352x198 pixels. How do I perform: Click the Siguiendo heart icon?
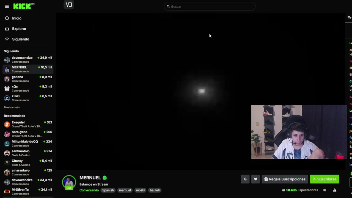tap(7, 39)
